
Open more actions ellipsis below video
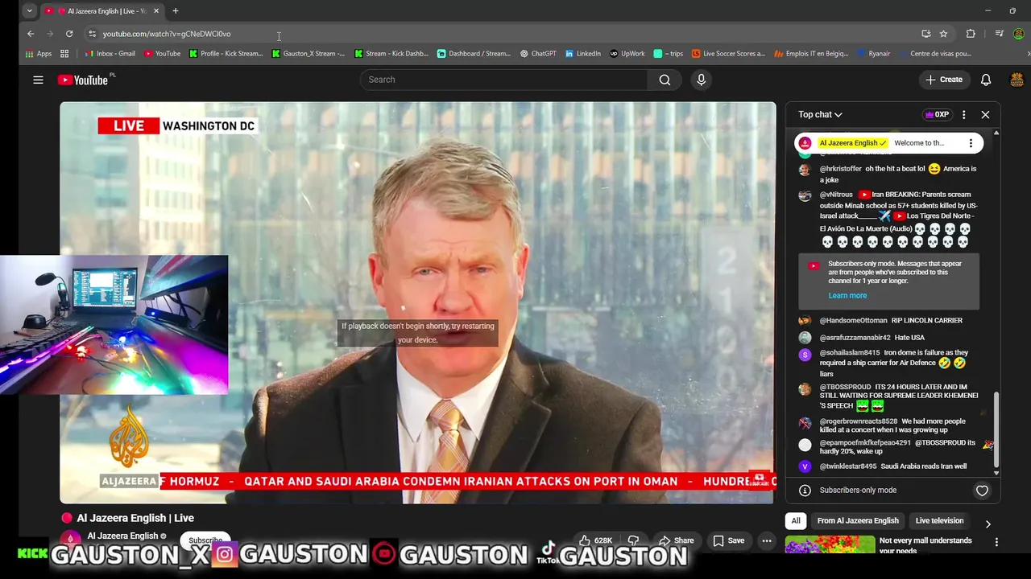point(767,540)
